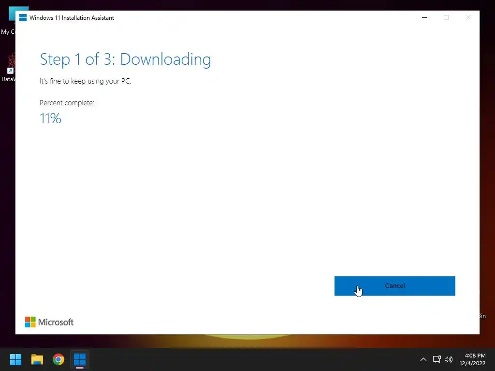Select the date 12/4/2022 in the taskbar
This screenshot has width=495, height=371.
pos(472,363)
